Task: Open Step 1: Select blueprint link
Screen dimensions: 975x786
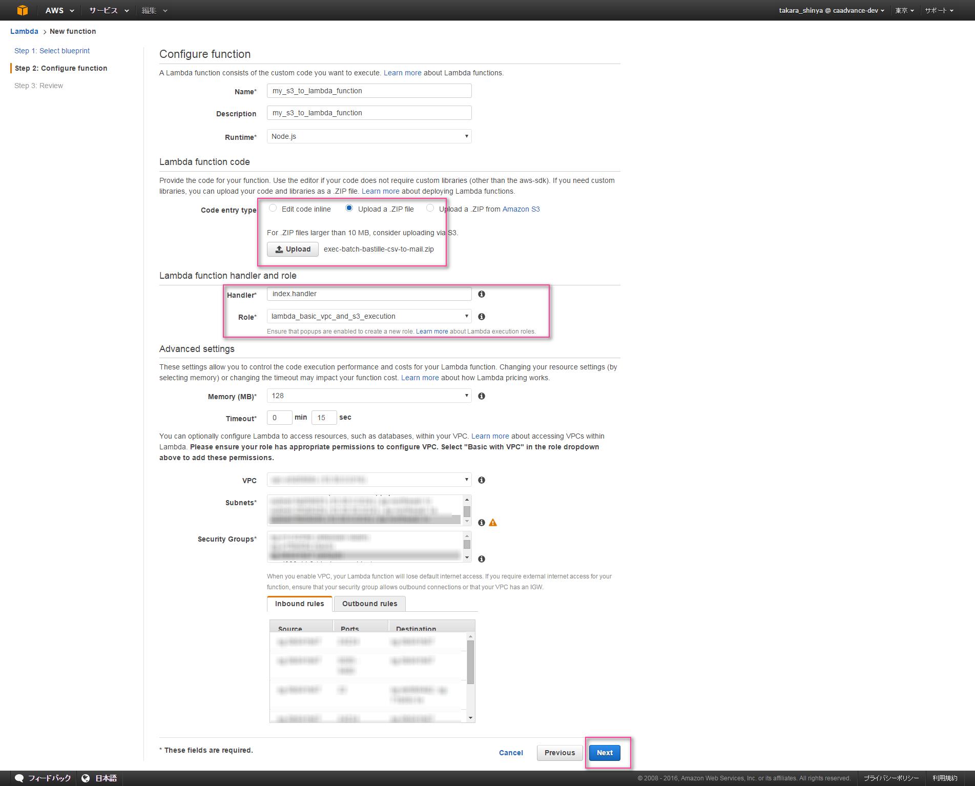Action: [x=52, y=50]
